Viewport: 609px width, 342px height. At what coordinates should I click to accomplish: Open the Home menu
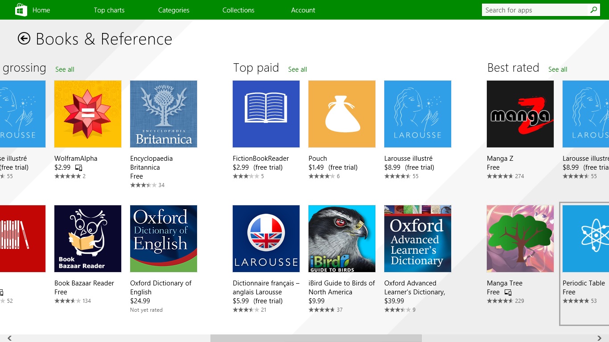tap(41, 10)
